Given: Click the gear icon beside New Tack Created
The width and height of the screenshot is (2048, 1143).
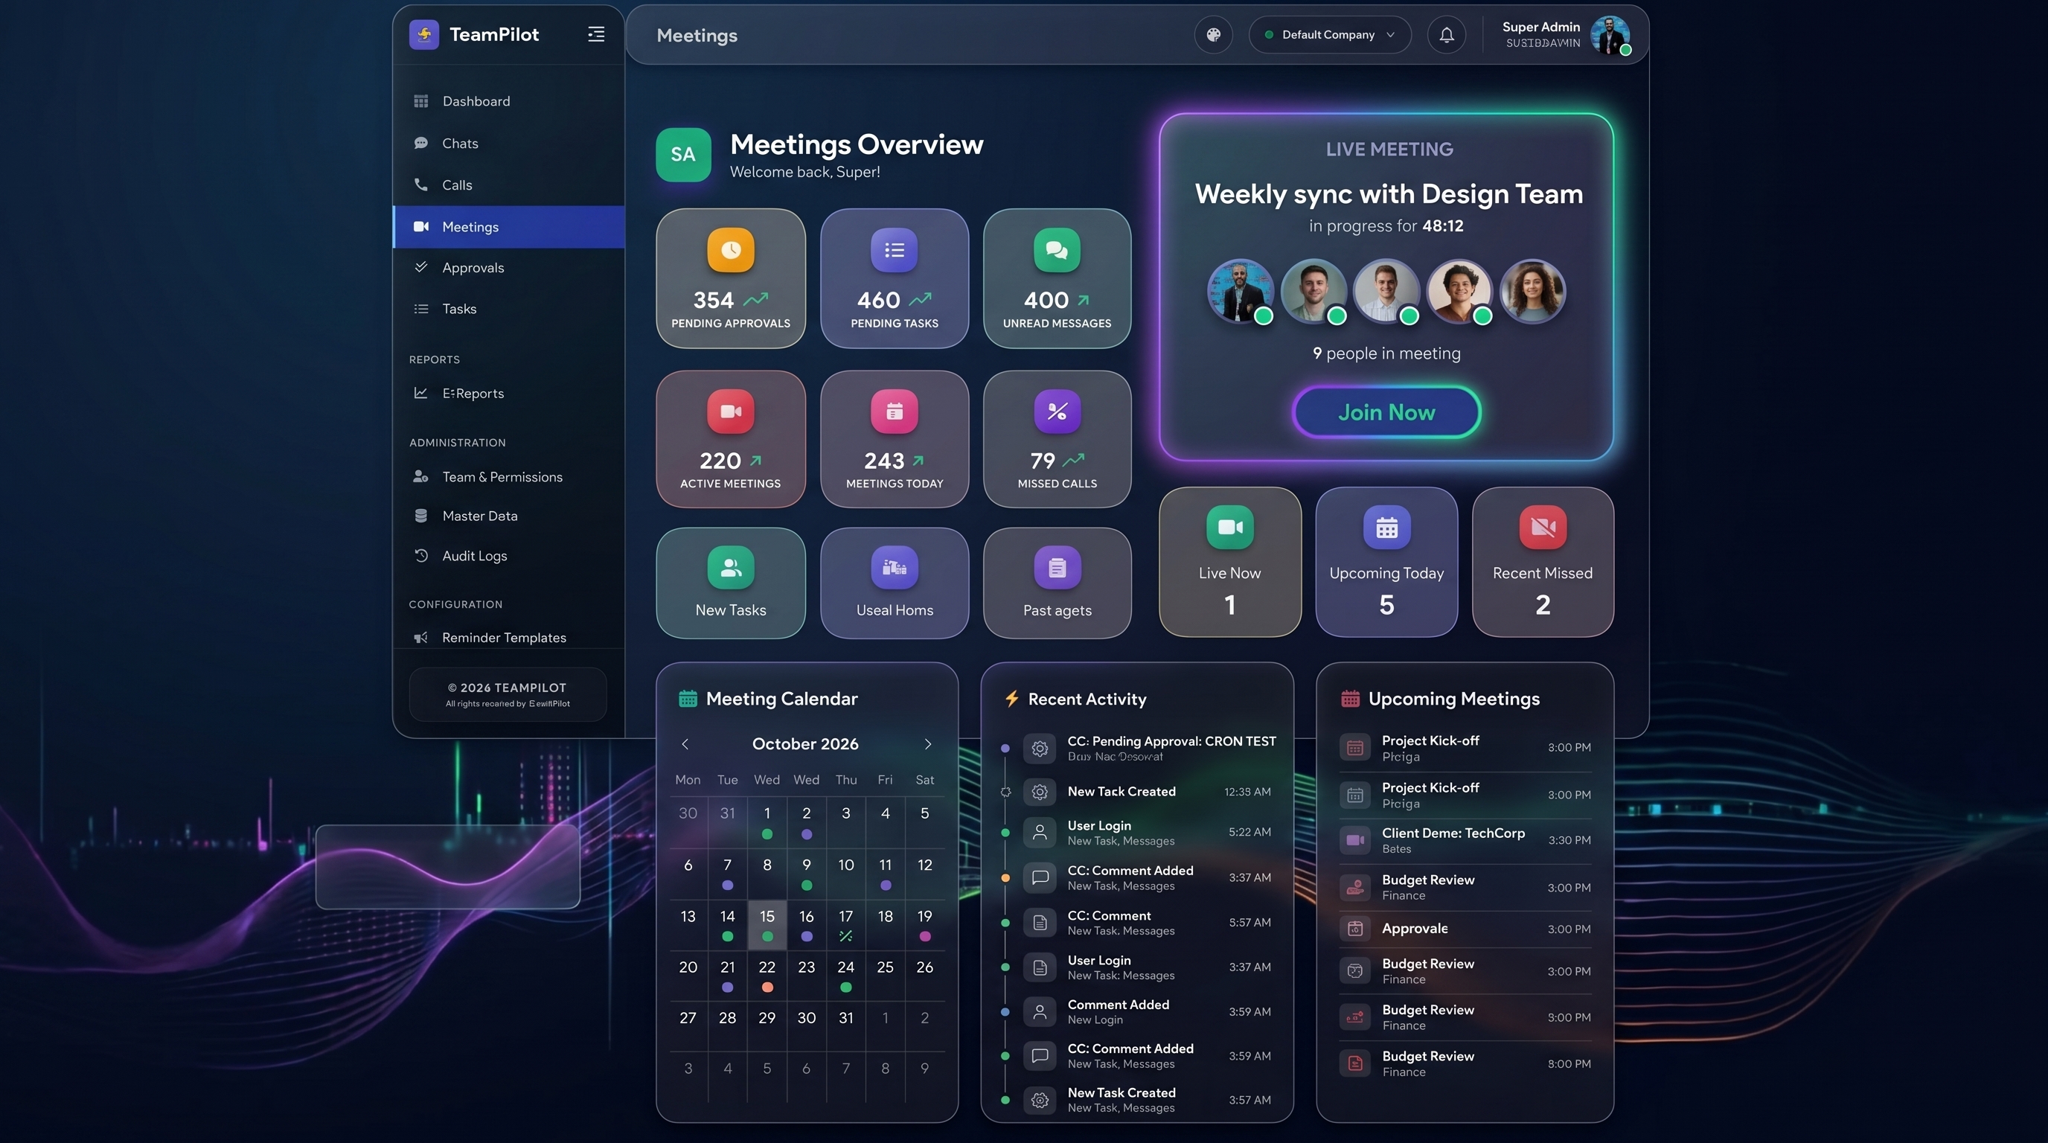Looking at the screenshot, I should tap(1039, 792).
